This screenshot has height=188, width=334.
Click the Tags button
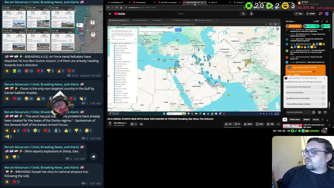tap(299, 14)
